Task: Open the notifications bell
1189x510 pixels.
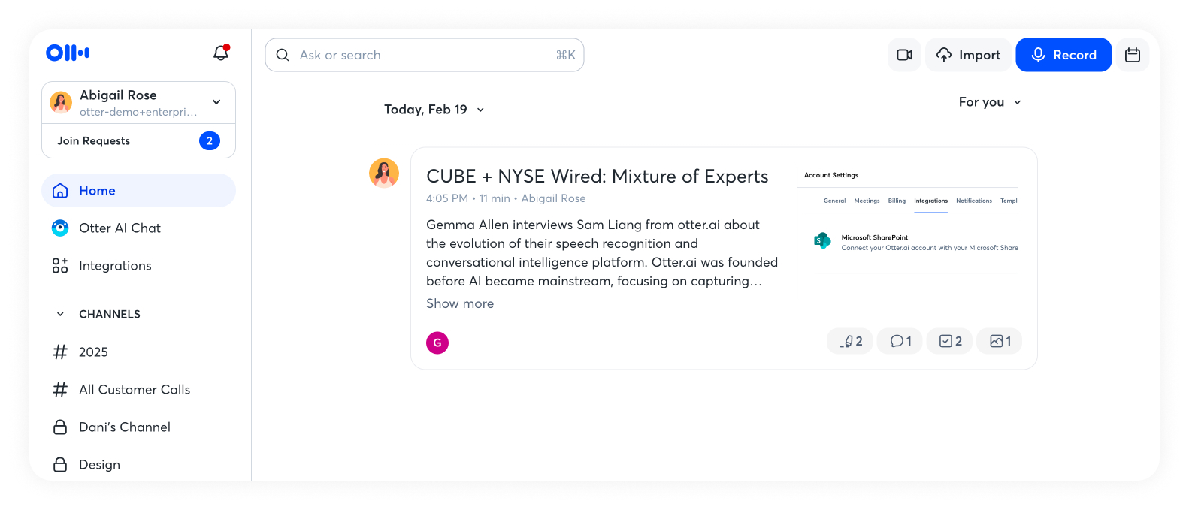Action: 221,53
